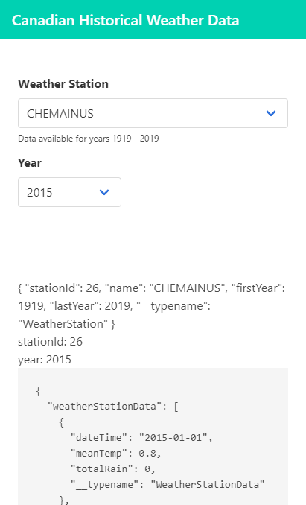The width and height of the screenshot is (306, 505).
Task: Click the station JSON summary paragraph
Action: (x=152, y=305)
